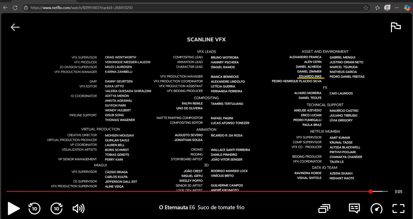Image resolution: width=413 pixels, height=219 pixels.
Task: Click the NETFLIX MUMBAI heading
Action: pyautogui.click(x=325, y=131)
